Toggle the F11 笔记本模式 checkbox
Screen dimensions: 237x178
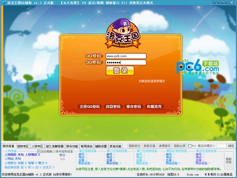tap(190, 146)
